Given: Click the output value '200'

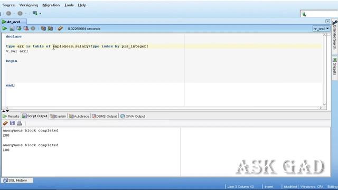Looking at the screenshot, I should (x=6, y=135).
